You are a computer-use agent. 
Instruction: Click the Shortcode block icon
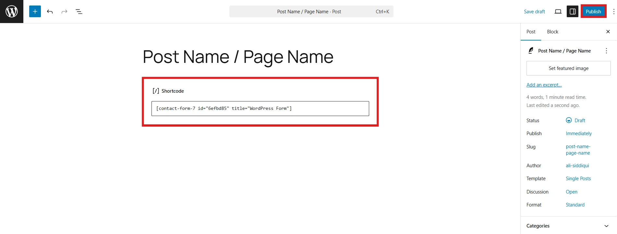click(156, 91)
